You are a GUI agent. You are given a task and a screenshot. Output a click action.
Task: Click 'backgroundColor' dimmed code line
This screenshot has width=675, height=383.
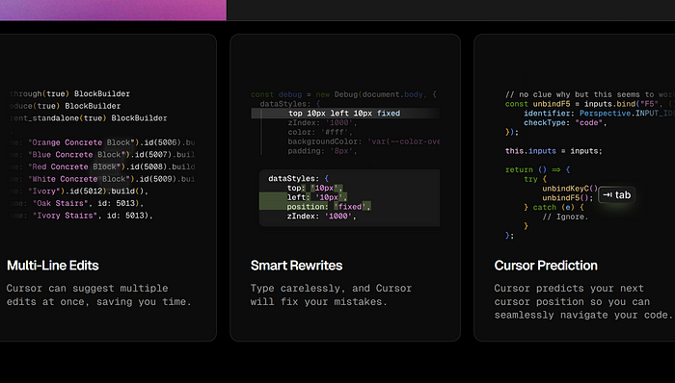364,141
